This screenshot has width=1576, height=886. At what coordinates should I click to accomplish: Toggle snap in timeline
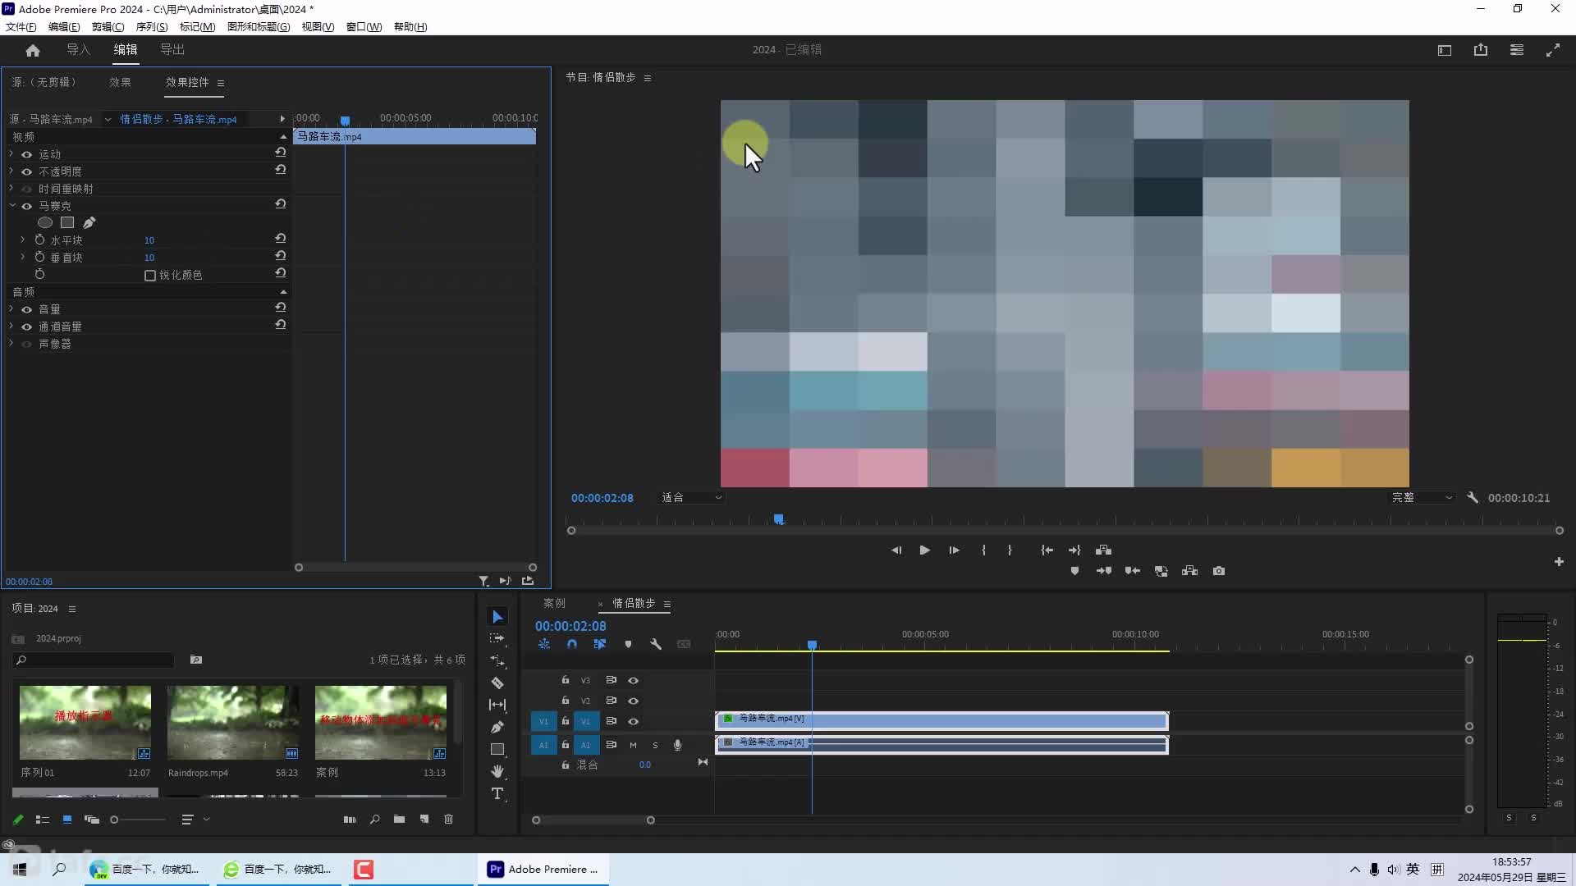tap(572, 645)
